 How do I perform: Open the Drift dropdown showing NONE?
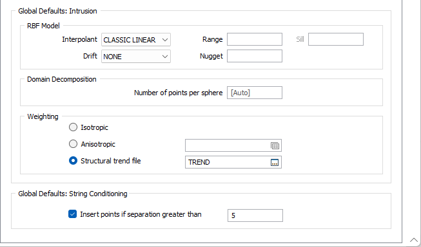point(136,56)
